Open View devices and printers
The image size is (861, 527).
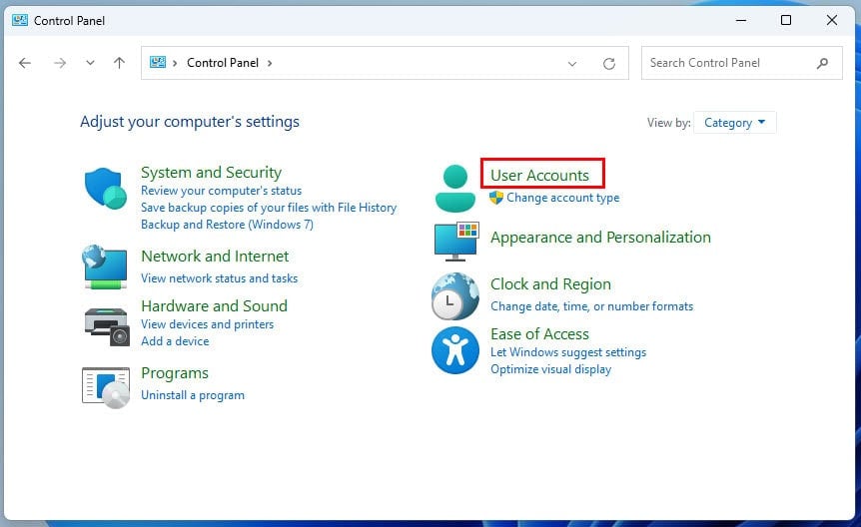[207, 324]
